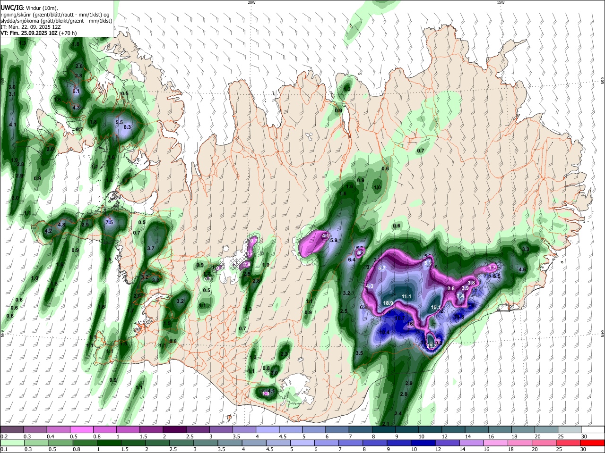Select the darkest purple 2 swatch in top legend row
605x453 pixels.
(174, 430)
